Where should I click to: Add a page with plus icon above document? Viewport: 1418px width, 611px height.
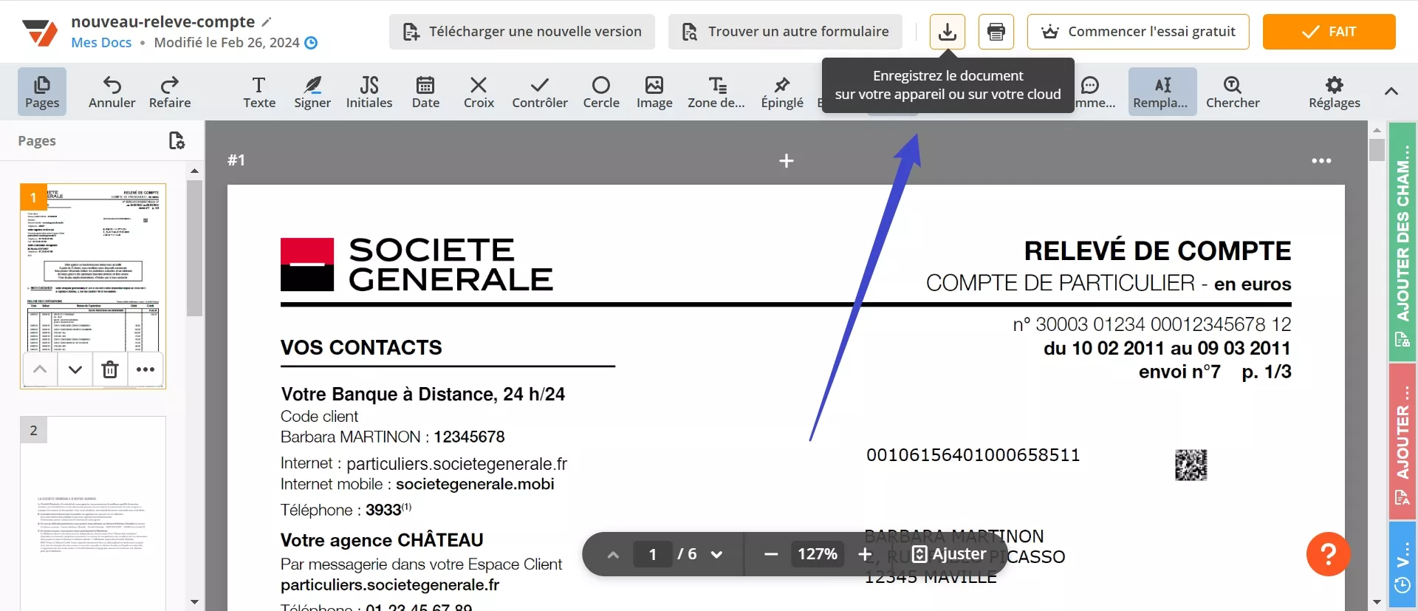(787, 160)
